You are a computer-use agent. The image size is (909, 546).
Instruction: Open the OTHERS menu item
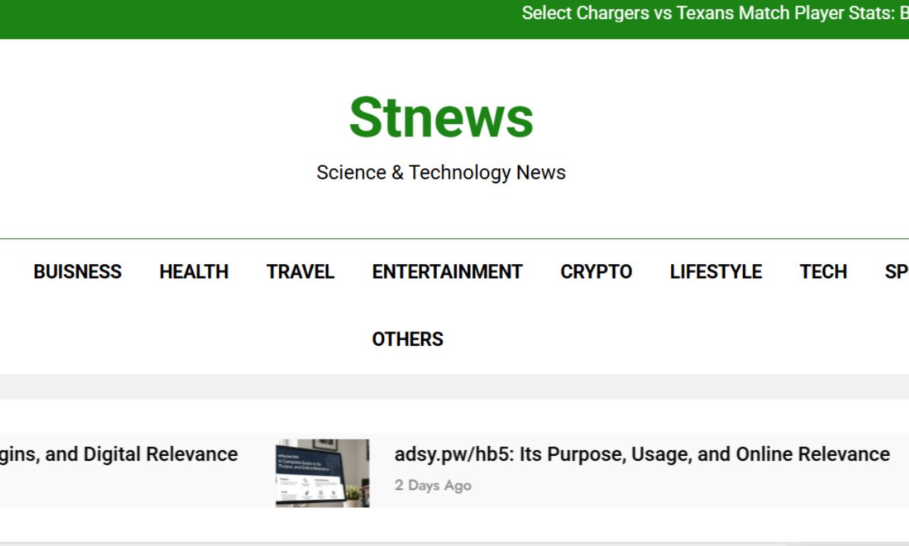tap(408, 339)
